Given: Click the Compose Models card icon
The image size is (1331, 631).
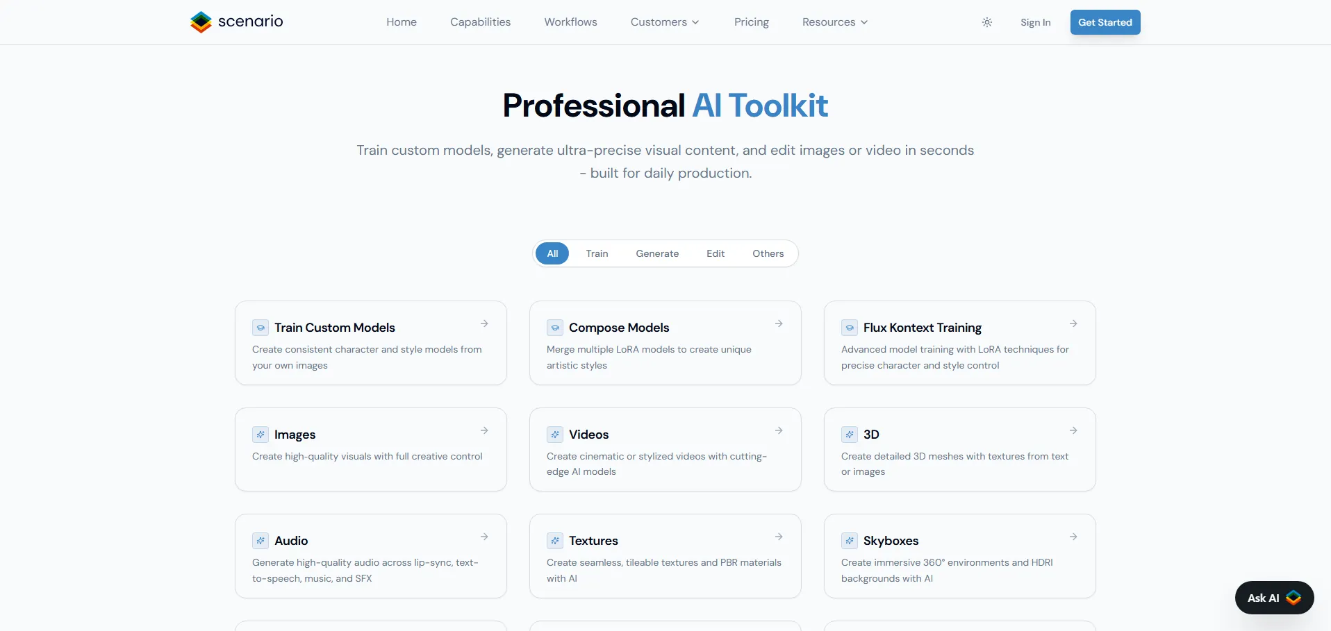Looking at the screenshot, I should pyautogui.click(x=555, y=328).
